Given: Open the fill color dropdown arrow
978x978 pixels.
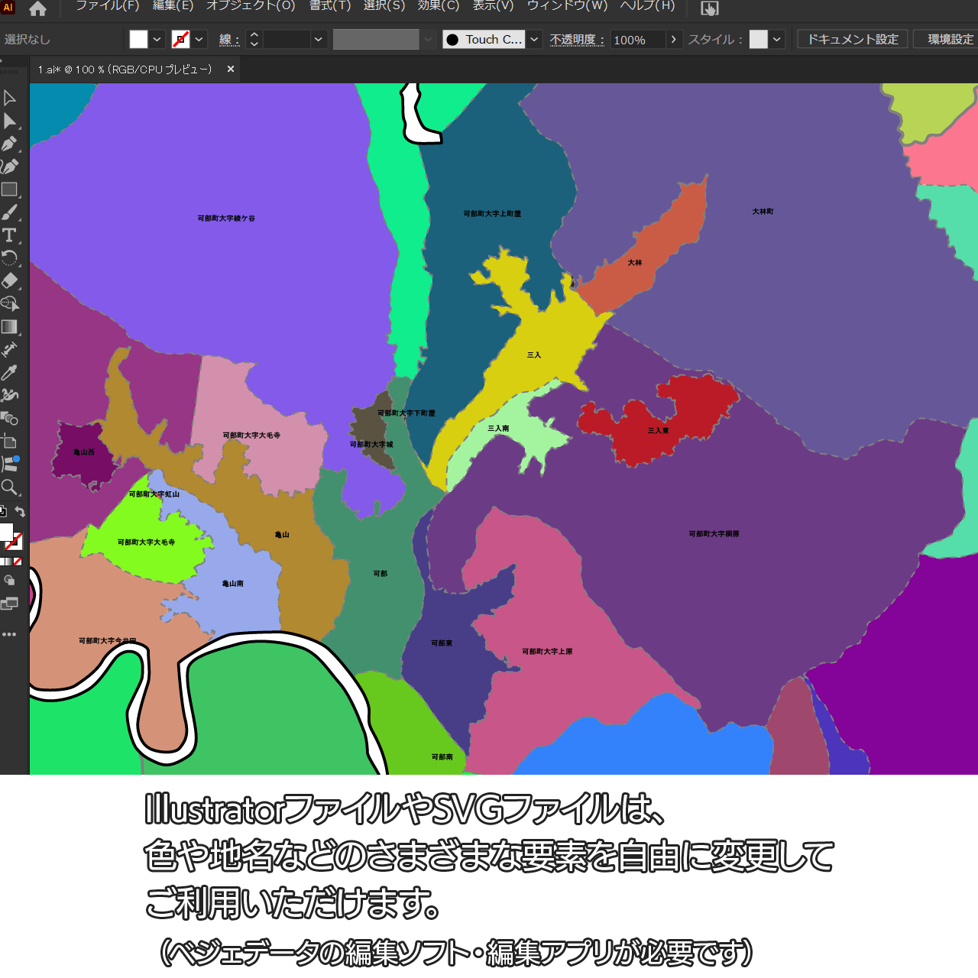Looking at the screenshot, I should coord(157,40).
